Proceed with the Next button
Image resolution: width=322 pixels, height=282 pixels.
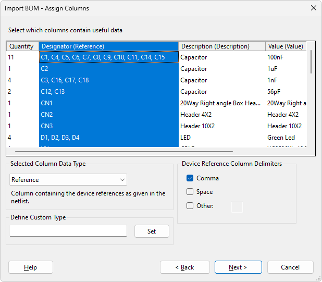(238, 267)
